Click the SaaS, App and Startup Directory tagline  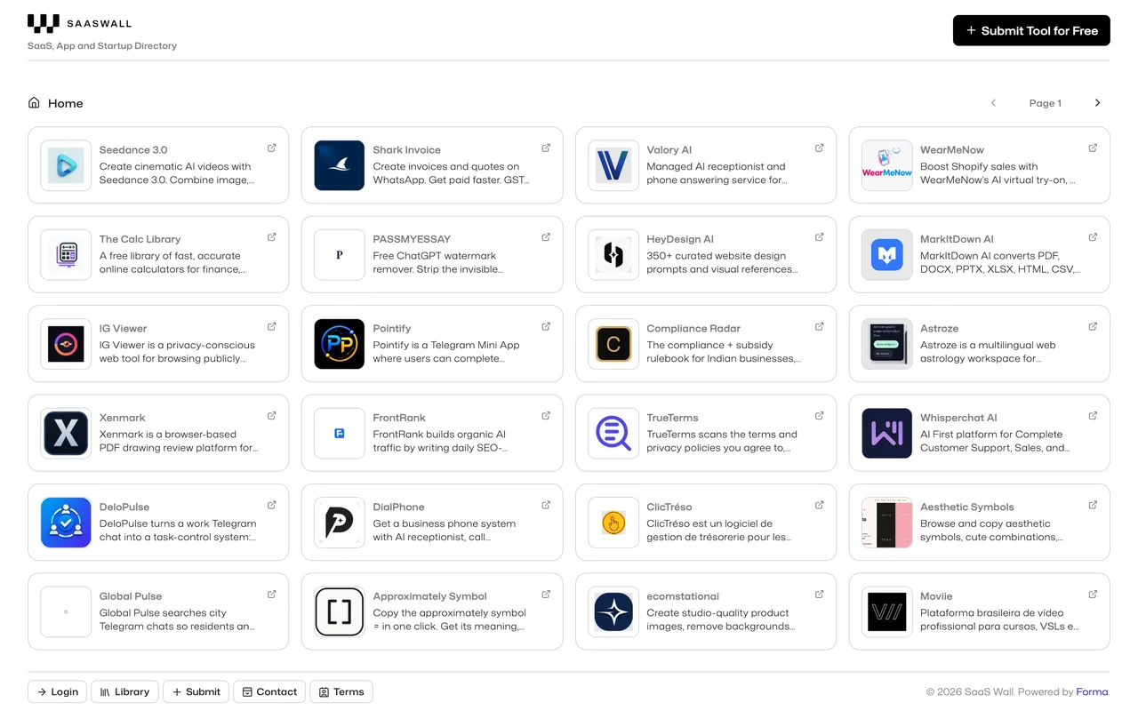[x=102, y=46]
